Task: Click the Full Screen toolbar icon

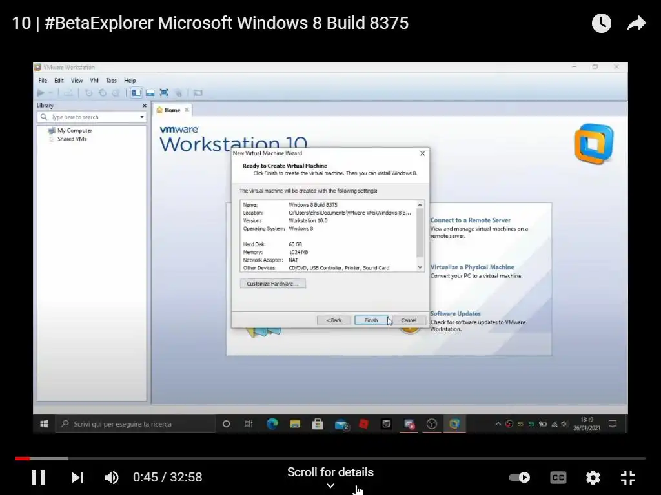Action: pos(164,93)
